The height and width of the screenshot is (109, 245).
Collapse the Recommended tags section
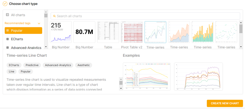coord(39,23)
